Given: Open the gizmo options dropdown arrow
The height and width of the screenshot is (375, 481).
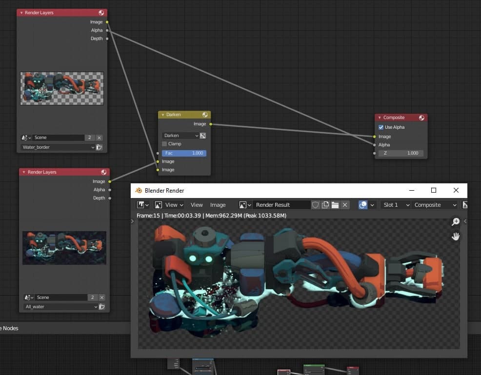Looking at the screenshot, I should 372,205.
